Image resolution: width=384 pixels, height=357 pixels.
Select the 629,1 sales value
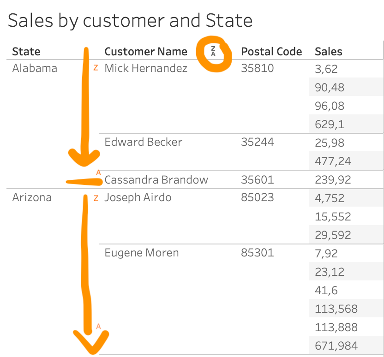pos(329,125)
